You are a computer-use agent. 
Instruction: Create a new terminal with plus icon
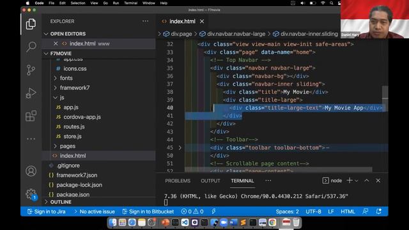click(x=350, y=180)
